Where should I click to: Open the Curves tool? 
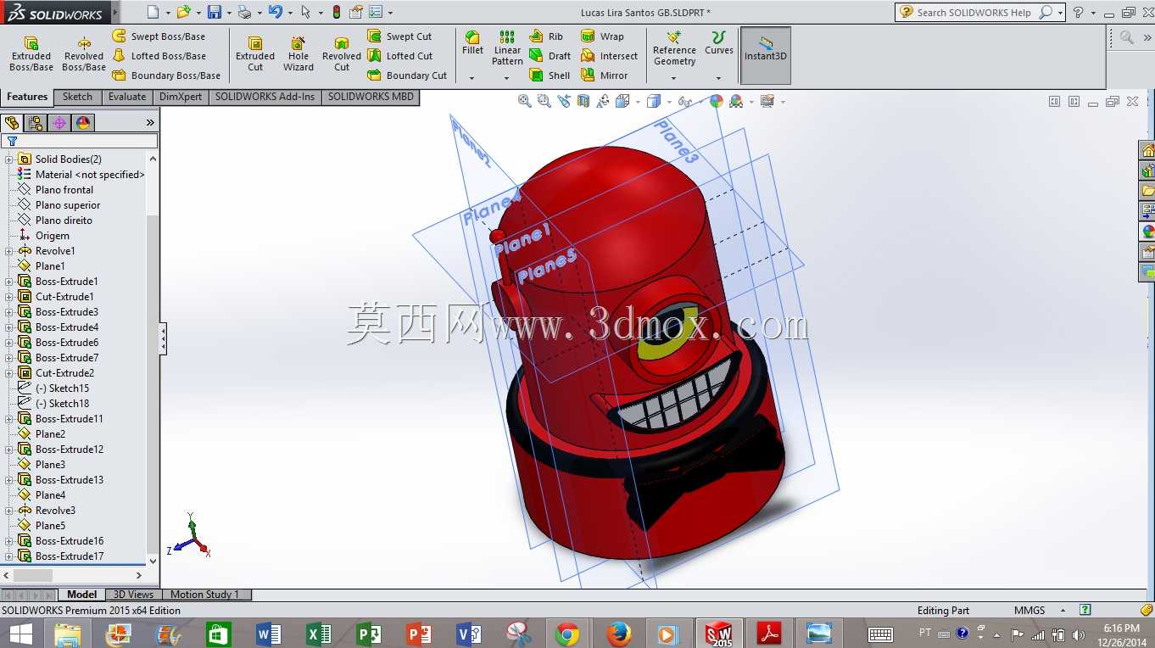coord(718,43)
